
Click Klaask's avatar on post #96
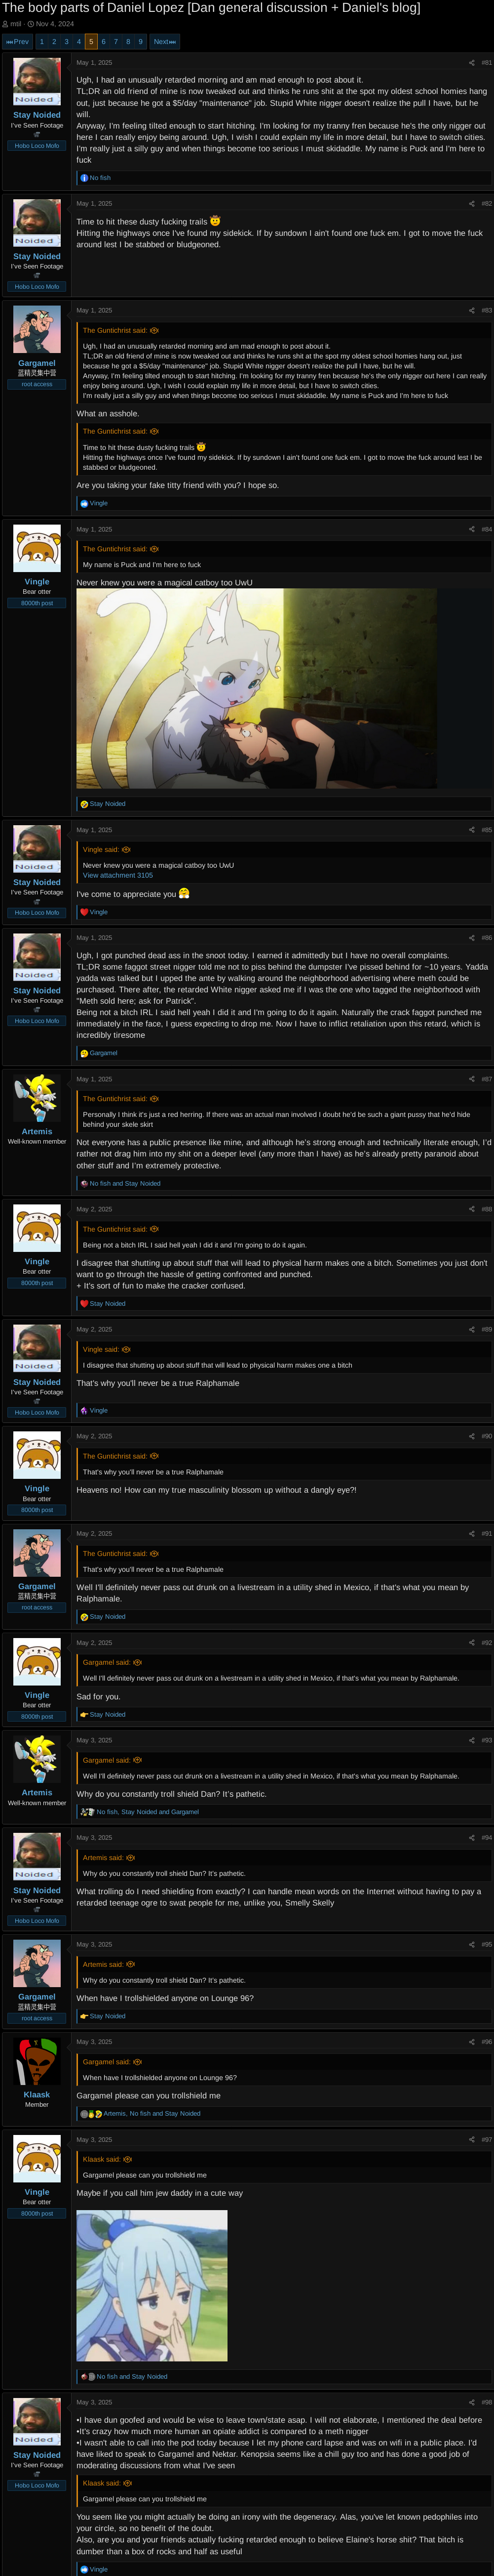pos(37,2062)
